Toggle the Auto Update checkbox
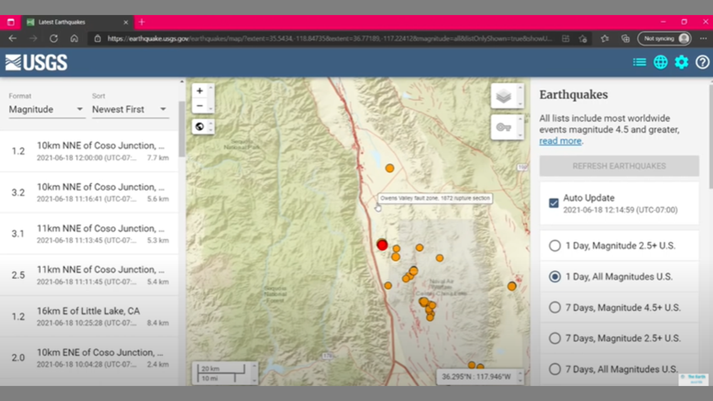The image size is (713, 401). tap(554, 203)
